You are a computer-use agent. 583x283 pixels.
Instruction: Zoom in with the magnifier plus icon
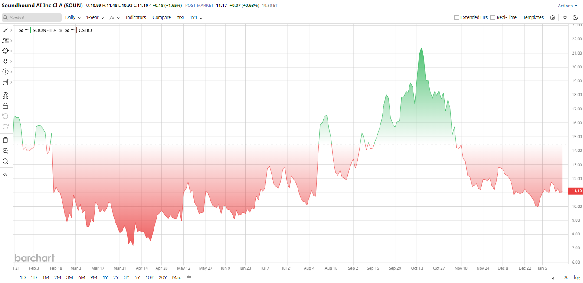coord(6,151)
